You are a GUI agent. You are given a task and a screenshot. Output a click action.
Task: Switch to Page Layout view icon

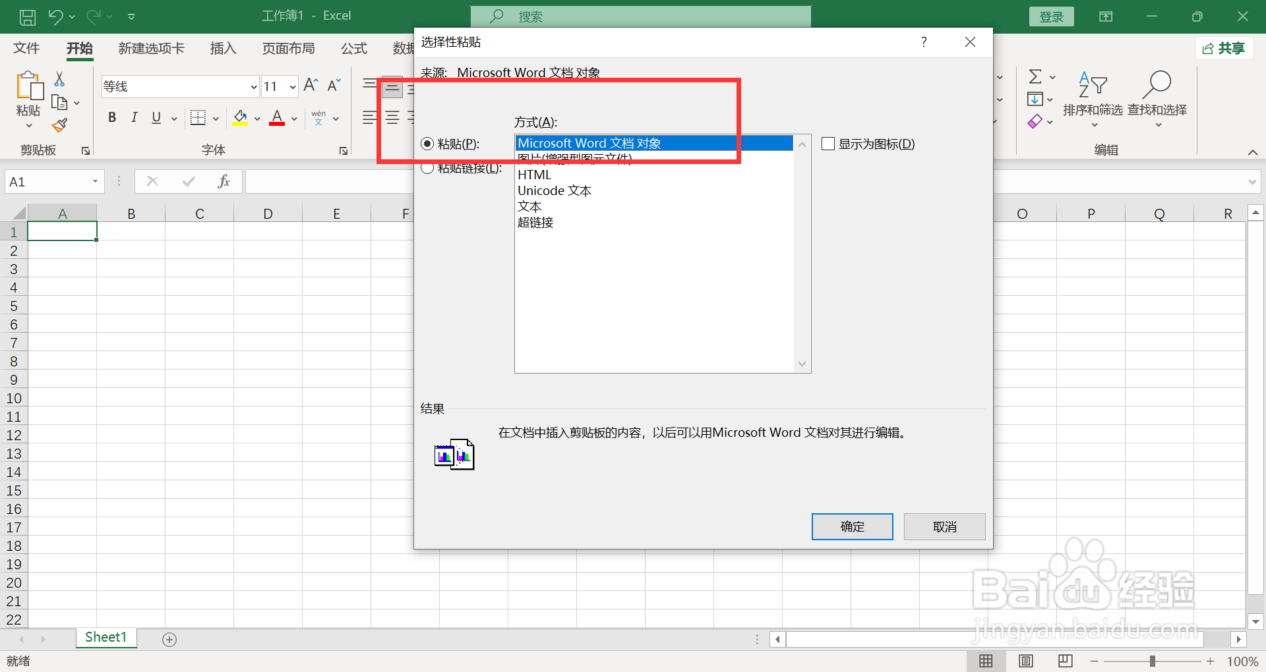pyautogui.click(x=1025, y=661)
